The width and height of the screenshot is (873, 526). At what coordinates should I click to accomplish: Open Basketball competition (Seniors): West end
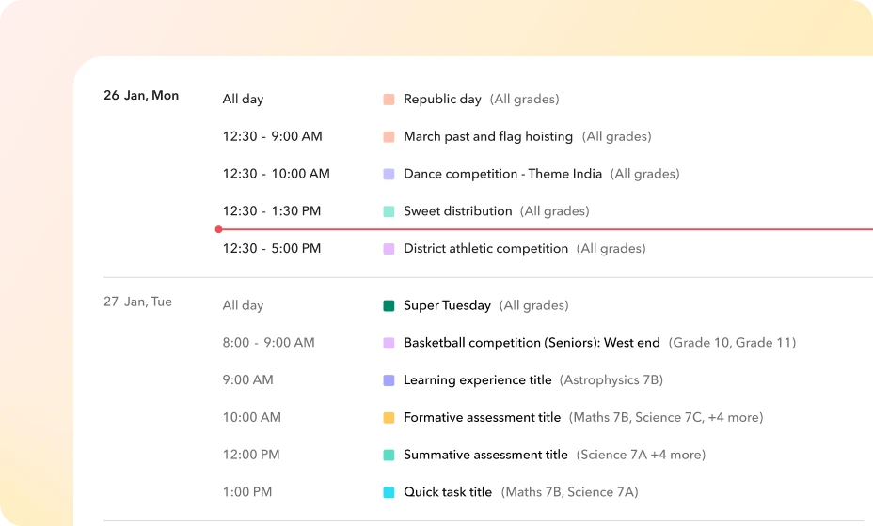point(532,343)
